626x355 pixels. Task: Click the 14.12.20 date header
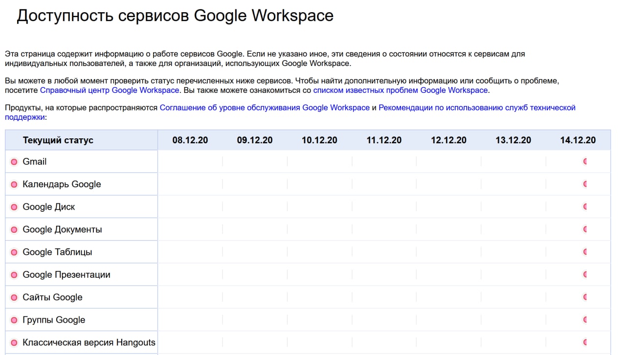[578, 140]
